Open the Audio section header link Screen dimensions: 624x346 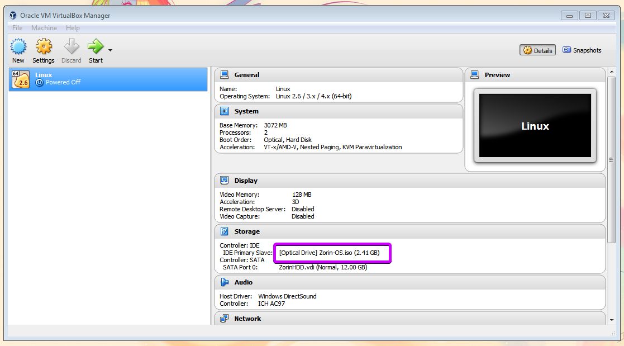[x=243, y=282]
